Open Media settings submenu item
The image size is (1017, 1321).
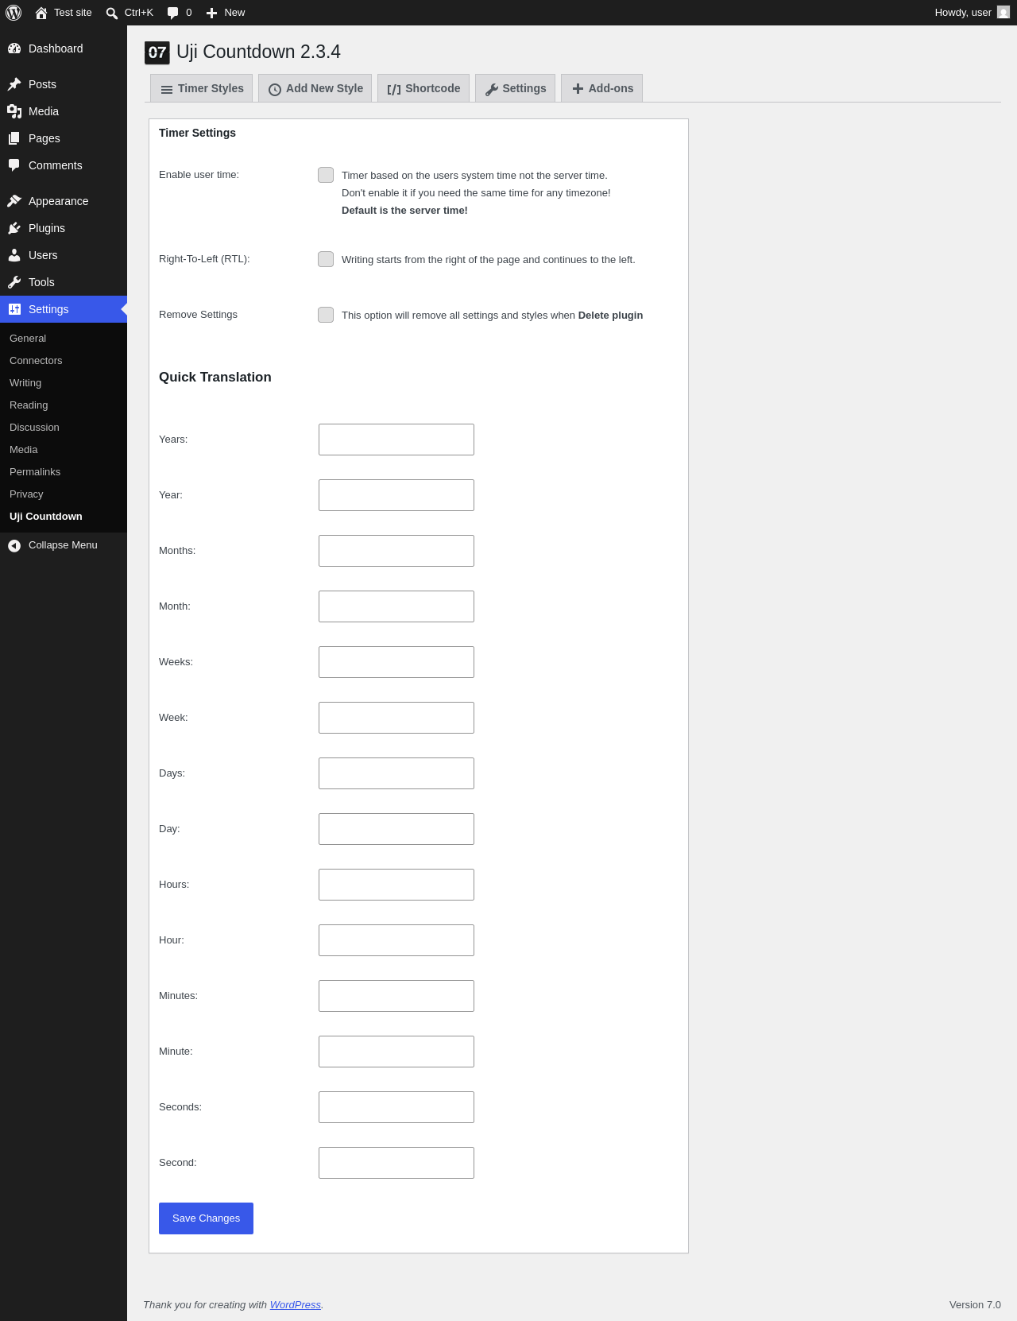point(64,450)
